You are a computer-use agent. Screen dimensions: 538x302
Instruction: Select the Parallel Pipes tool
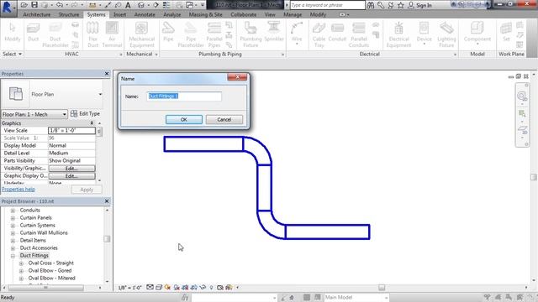(x=214, y=34)
